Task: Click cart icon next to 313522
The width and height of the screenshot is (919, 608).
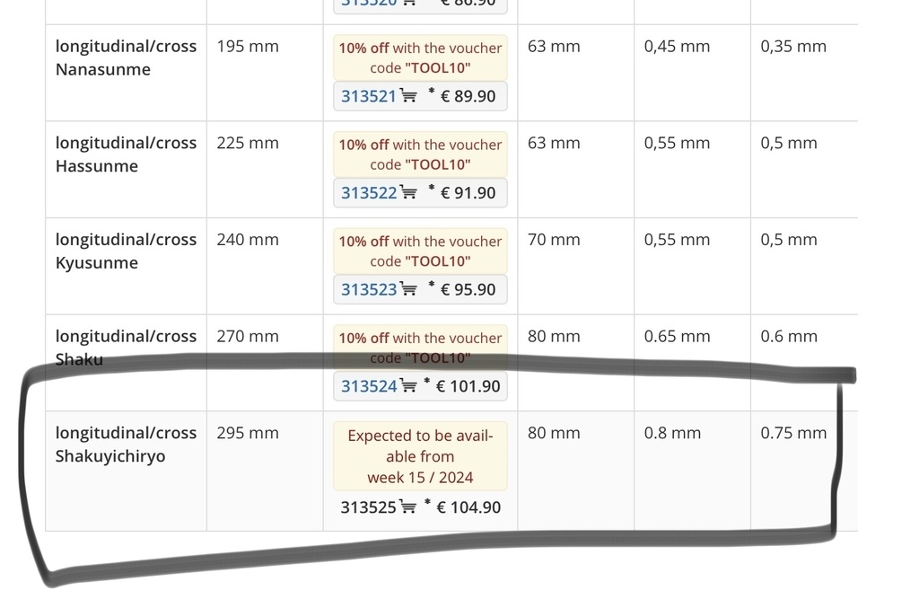Action: pyautogui.click(x=408, y=191)
